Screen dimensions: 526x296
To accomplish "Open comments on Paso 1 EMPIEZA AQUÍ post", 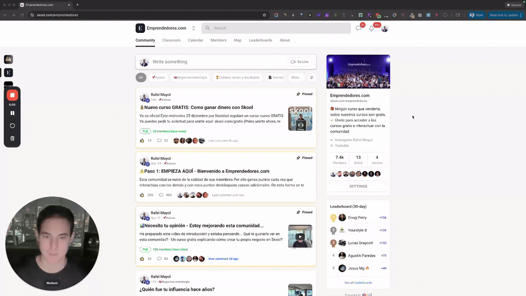I will tap(165, 195).
